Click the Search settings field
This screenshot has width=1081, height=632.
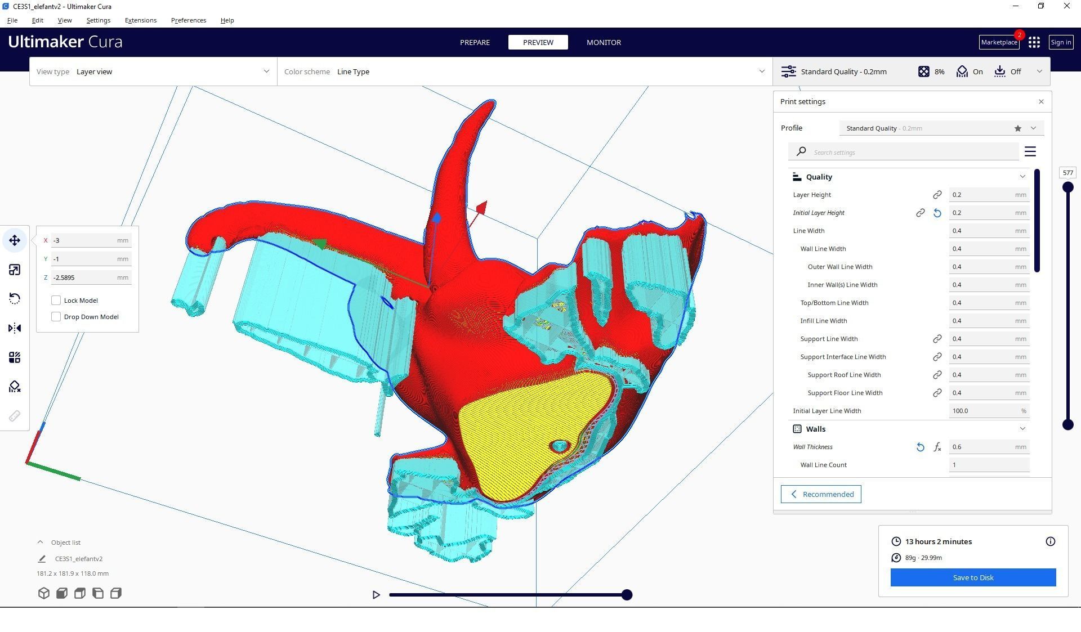904,152
